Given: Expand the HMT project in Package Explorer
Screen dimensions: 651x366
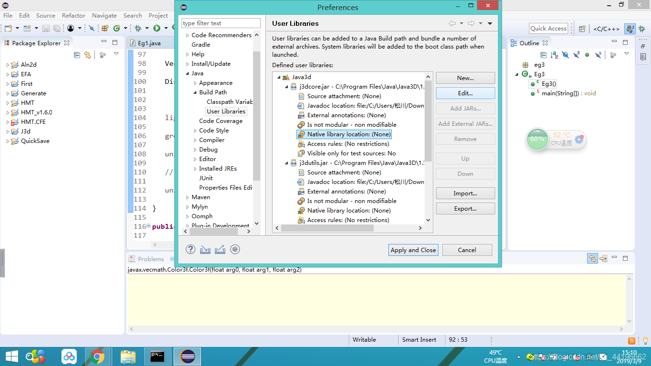Looking at the screenshot, I should [x=8, y=103].
